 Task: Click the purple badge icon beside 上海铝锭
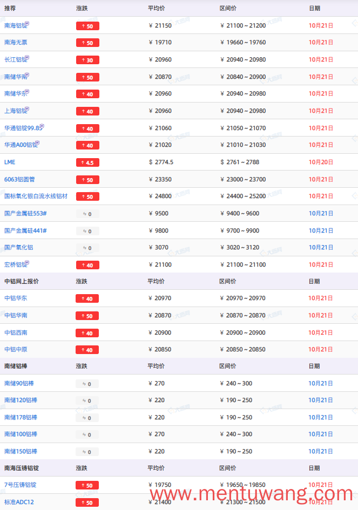(28, 109)
